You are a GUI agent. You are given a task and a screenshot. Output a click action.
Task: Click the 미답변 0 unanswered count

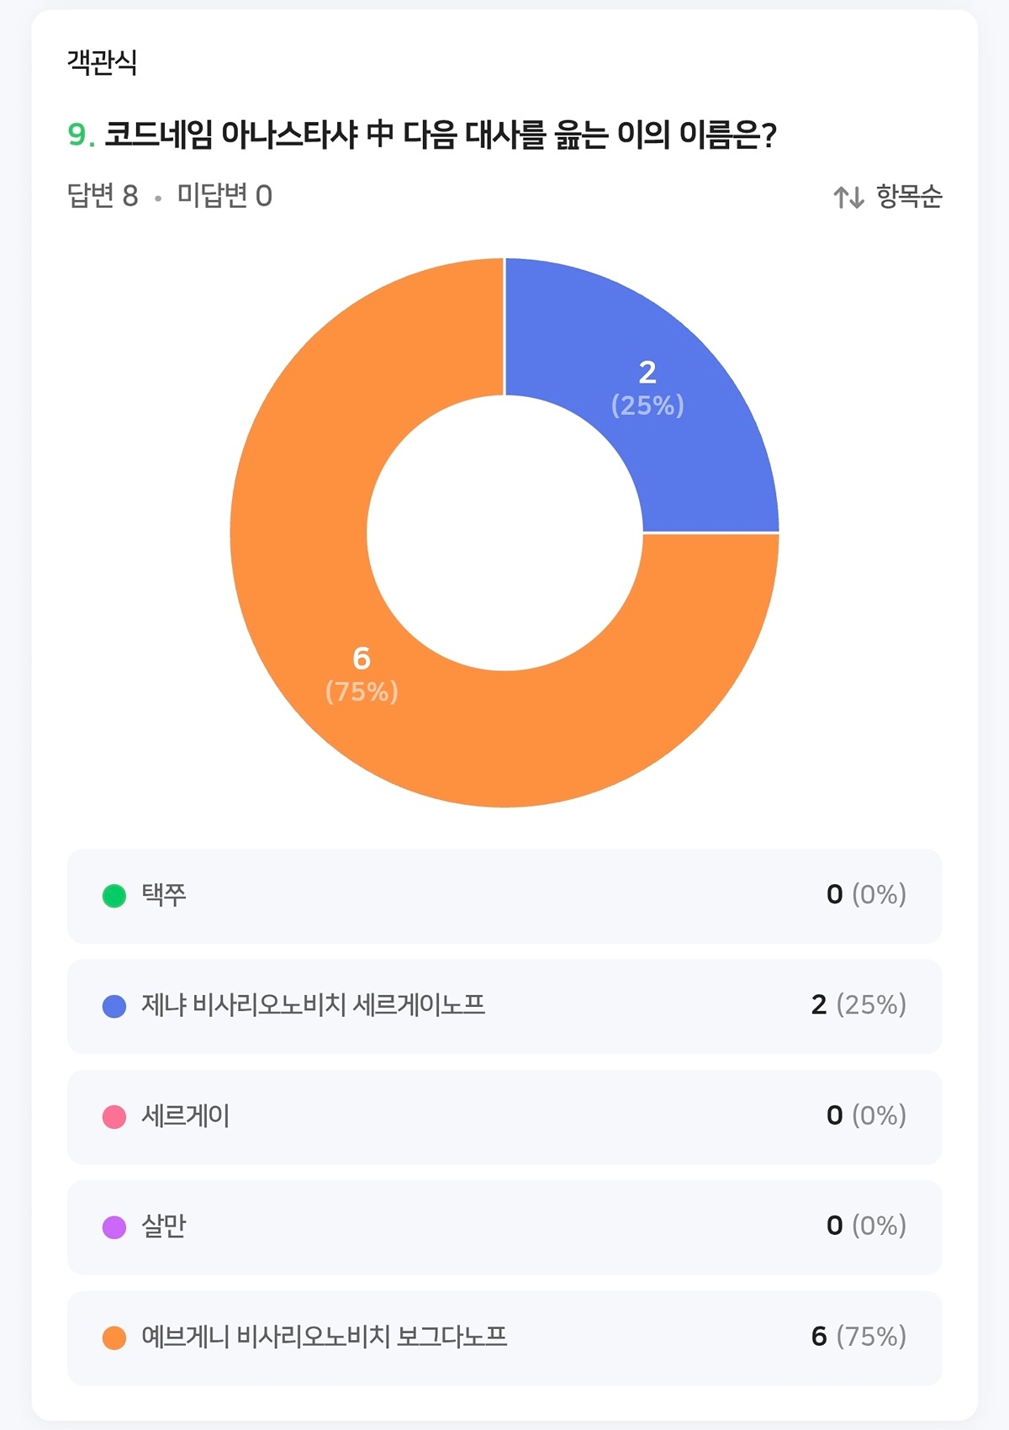(225, 196)
